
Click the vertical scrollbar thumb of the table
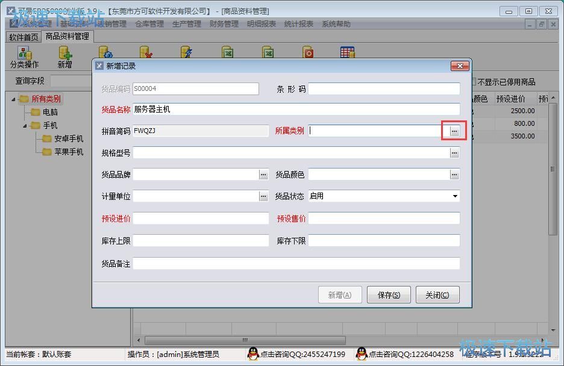pos(553,169)
